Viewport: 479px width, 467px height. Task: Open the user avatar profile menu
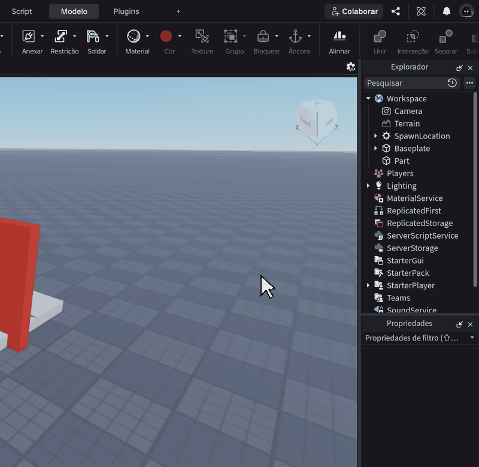[x=466, y=11]
